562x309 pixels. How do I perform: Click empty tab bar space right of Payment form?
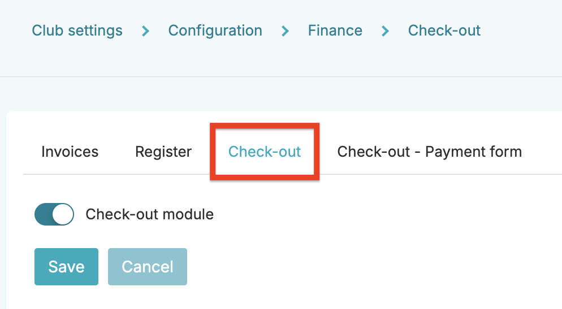click(543, 152)
